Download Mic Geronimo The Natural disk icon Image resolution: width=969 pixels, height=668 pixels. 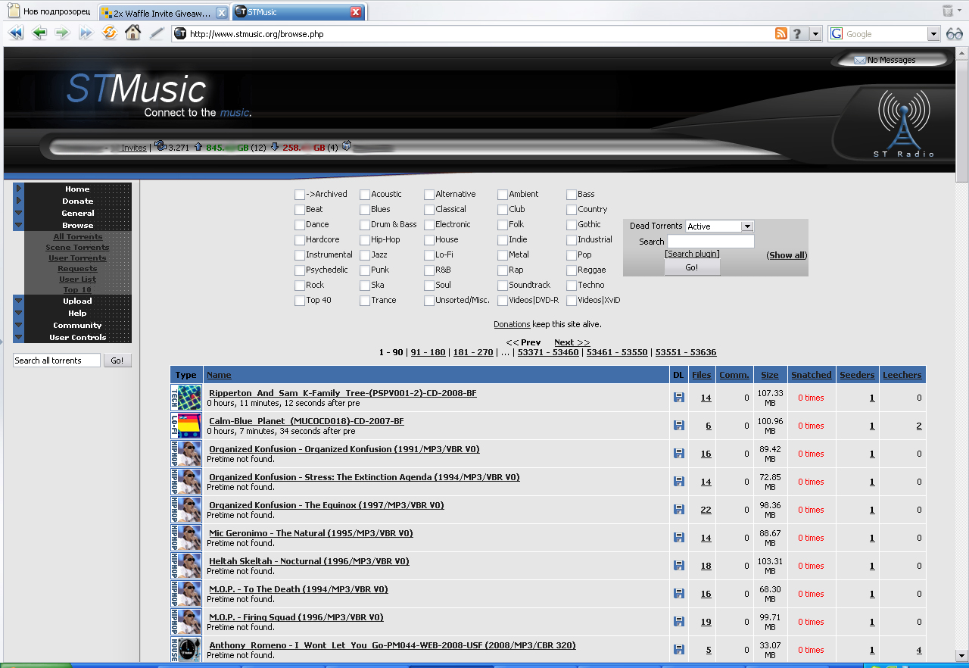[679, 538]
